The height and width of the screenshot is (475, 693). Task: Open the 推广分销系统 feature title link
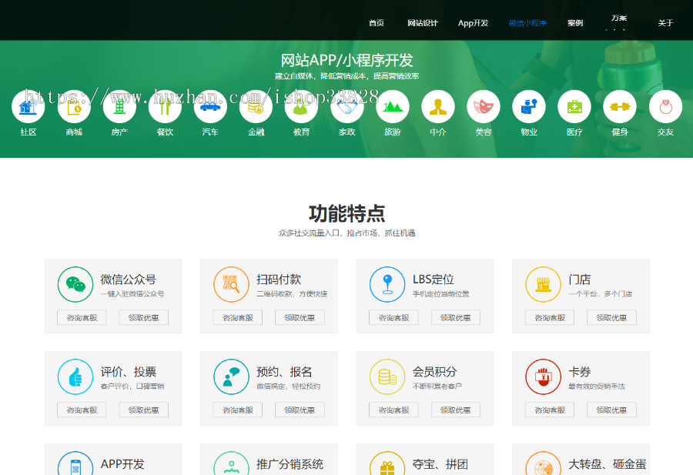290,464
